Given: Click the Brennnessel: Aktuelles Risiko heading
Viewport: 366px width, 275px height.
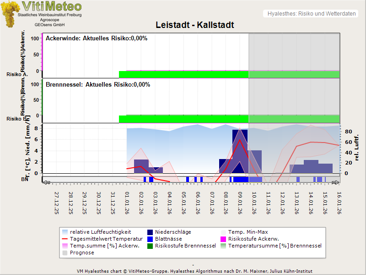Looking at the screenshot, I should (x=98, y=84).
